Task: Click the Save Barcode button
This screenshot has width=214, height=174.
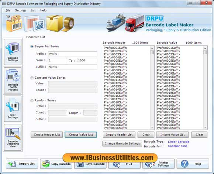Action: (90, 164)
